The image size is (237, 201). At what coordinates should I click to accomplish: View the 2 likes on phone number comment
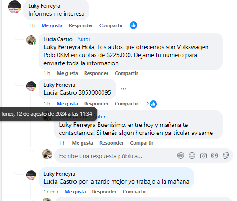pos(151,104)
